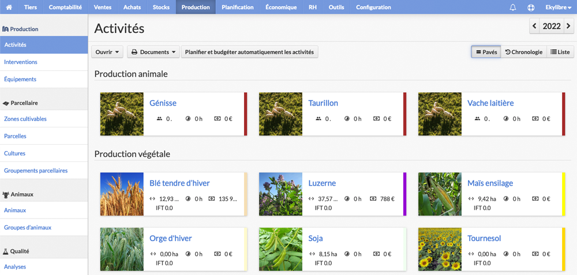
Task: Open the Comptabilité menu
Action: click(65, 7)
